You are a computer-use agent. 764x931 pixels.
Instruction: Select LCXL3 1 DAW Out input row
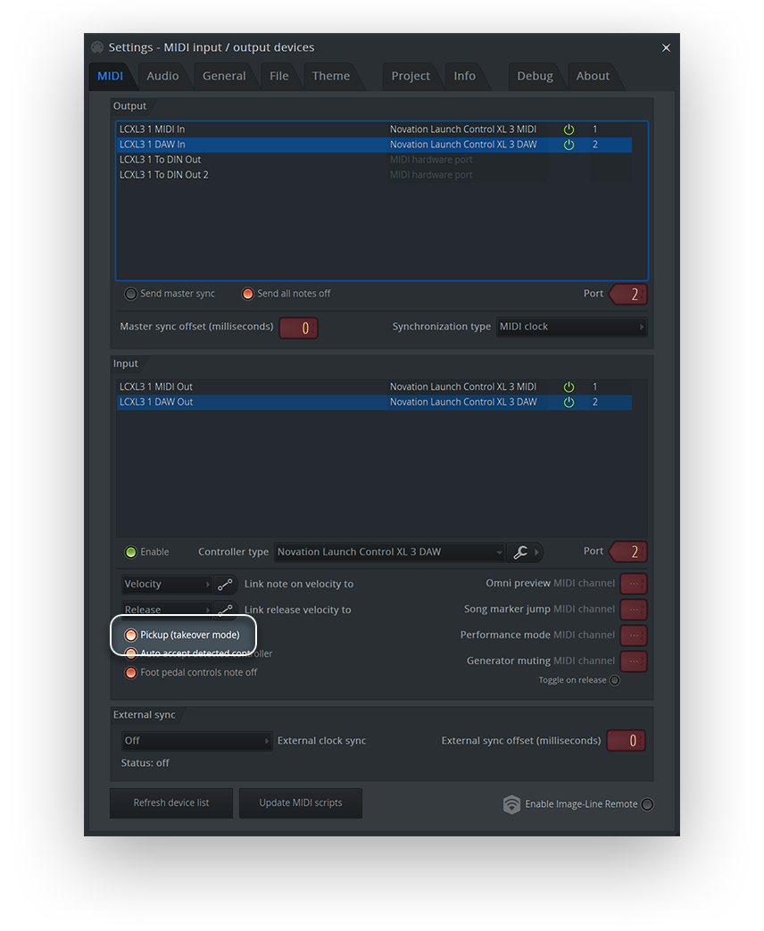[374, 403]
